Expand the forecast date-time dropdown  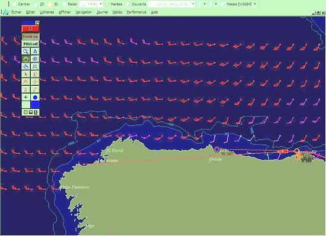193,4
